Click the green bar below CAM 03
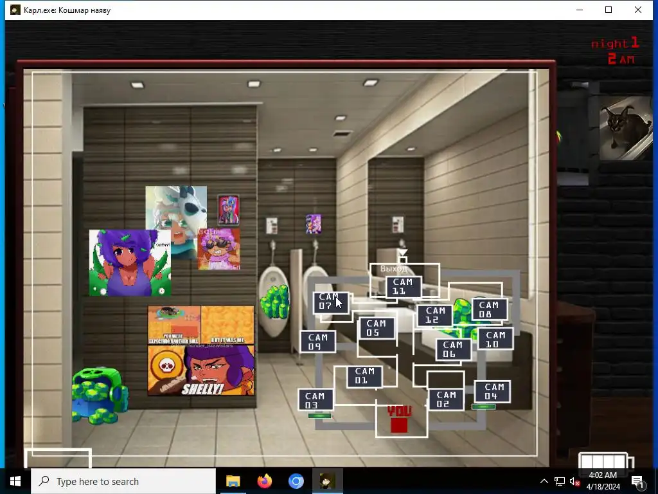Viewport: 658px width, 494px height. click(320, 416)
